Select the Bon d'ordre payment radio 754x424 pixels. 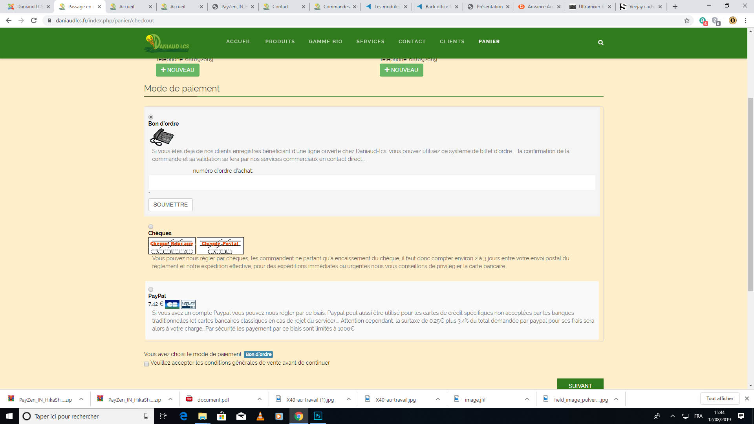pos(151,117)
